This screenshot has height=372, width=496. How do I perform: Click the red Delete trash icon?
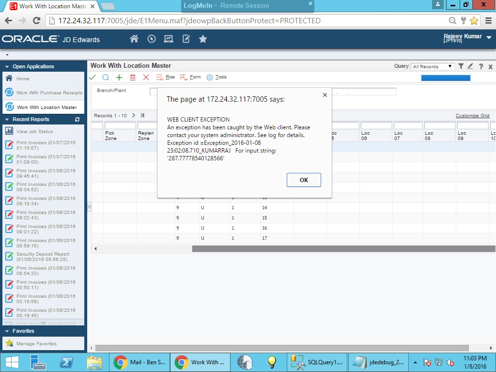click(x=133, y=77)
